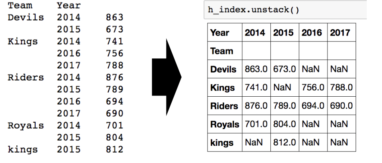Select the series value 788
This screenshot has height=163, width=382.
pos(115,66)
